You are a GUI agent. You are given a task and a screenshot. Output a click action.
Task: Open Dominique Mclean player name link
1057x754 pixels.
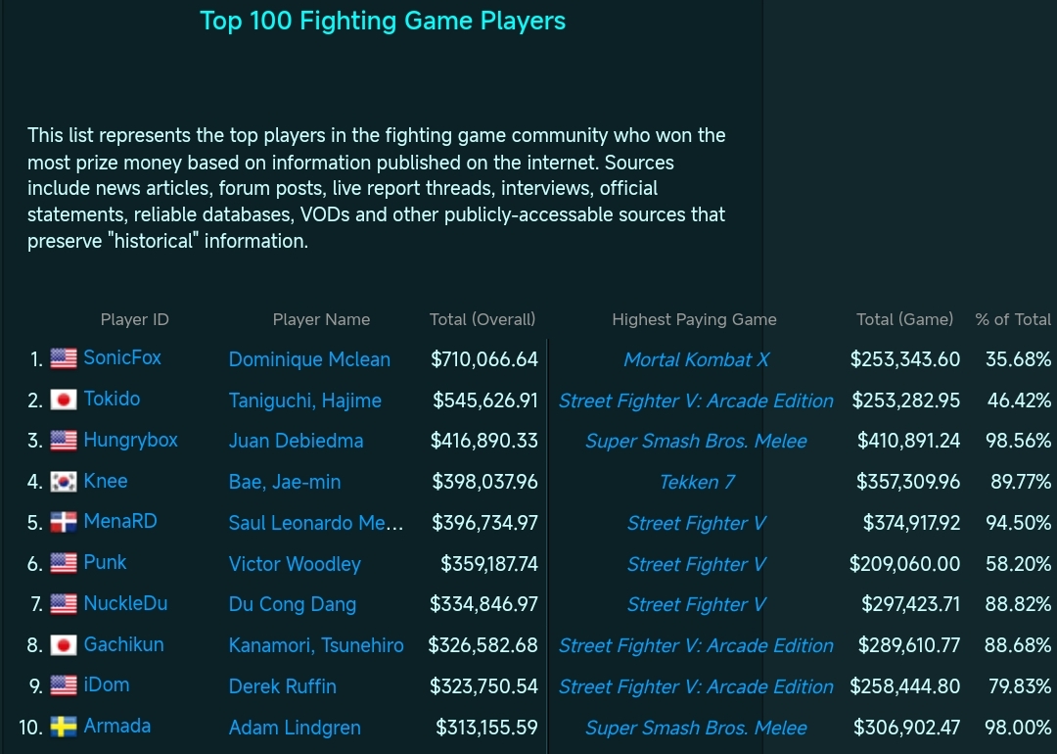coord(308,359)
